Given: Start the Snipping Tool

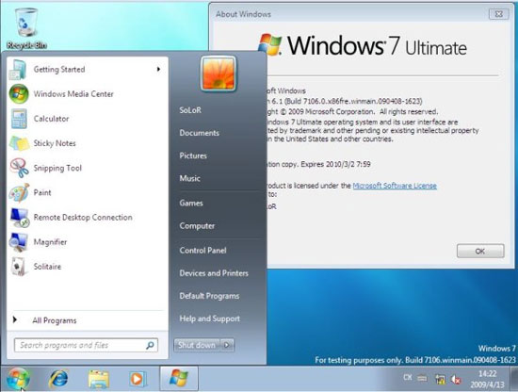Looking at the screenshot, I should pos(57,168).
